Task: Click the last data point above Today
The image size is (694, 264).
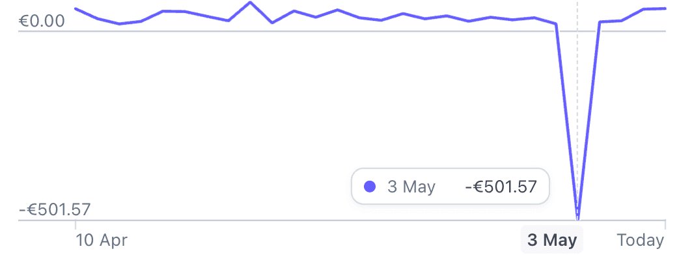Action: point(665,8)
